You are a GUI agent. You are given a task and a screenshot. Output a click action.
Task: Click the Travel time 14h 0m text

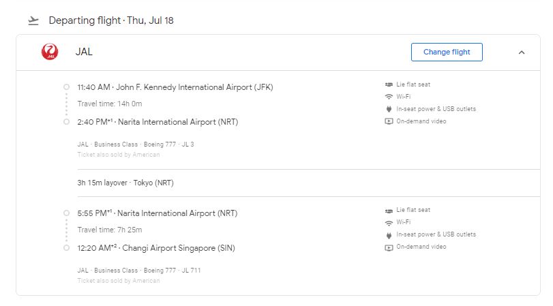[110, 104]
